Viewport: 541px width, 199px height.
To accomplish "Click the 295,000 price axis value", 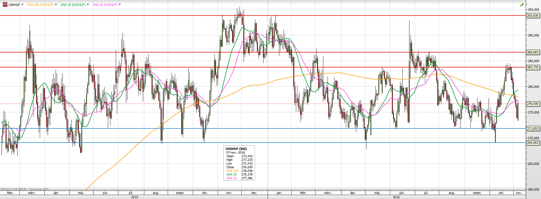I will click(533, 10).
